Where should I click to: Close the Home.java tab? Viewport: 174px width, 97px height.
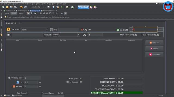[14, 11]
